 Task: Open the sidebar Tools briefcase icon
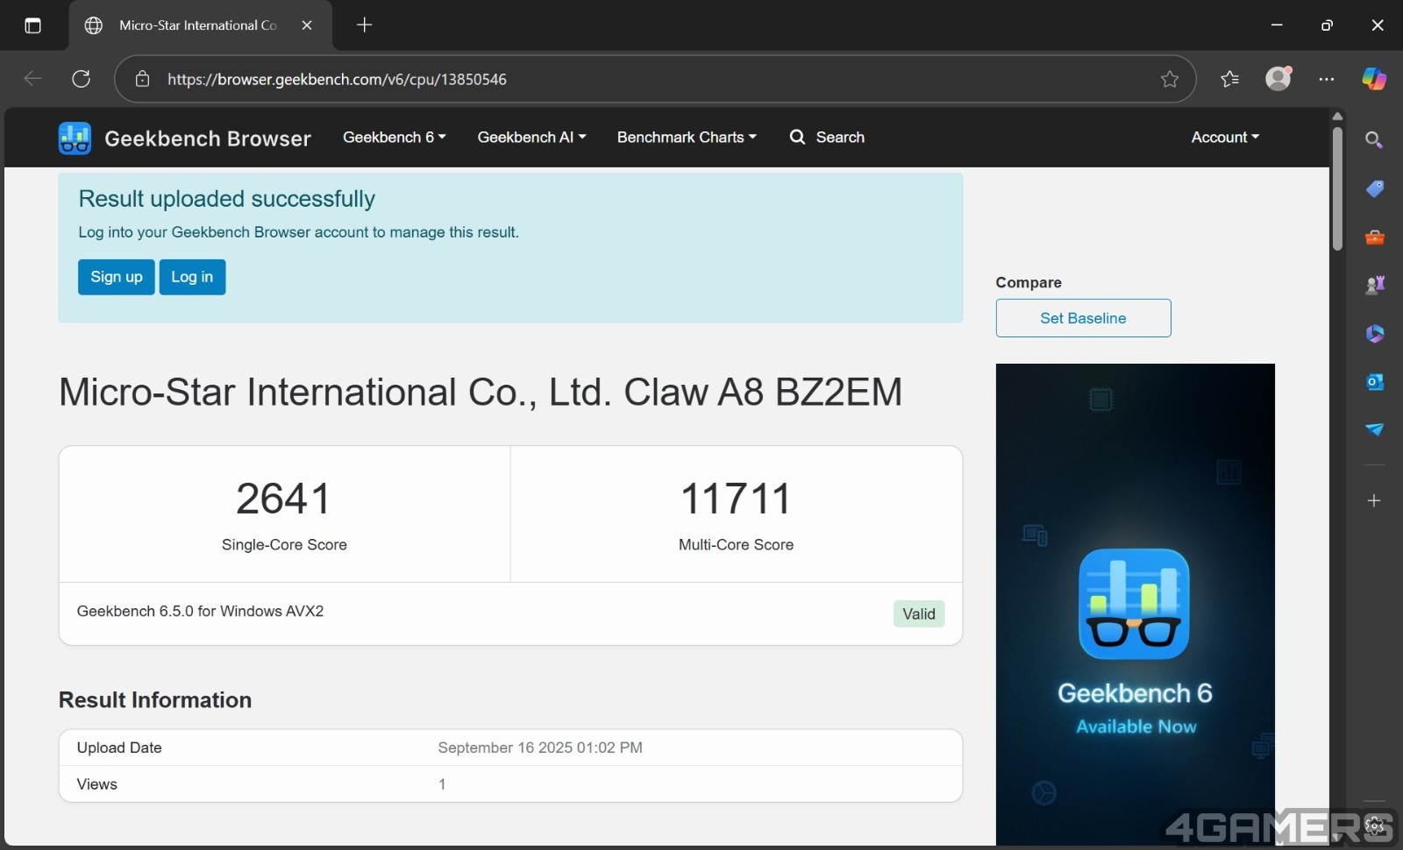pos(1374,237)
